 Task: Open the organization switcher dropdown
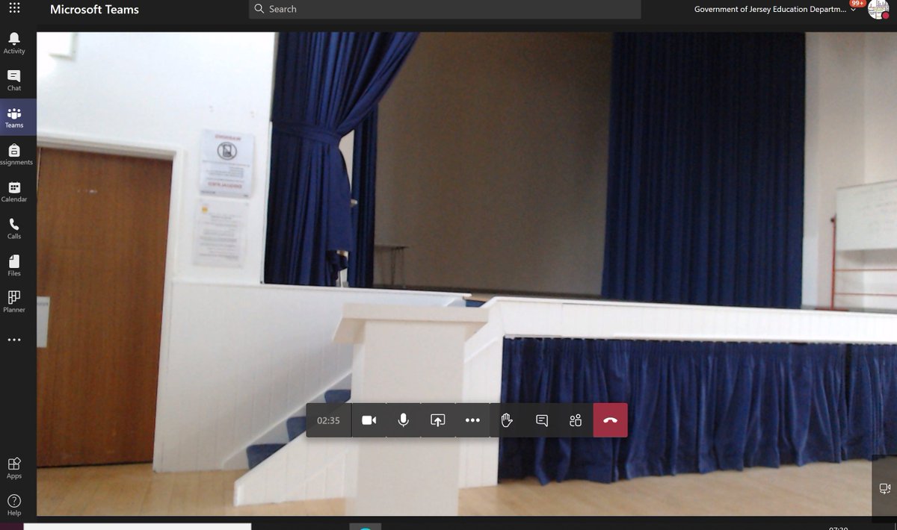(774, 10)
